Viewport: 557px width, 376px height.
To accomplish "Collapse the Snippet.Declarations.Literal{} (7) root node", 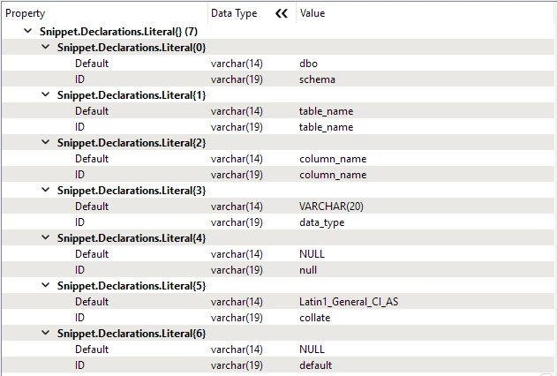I will [x=27, y=31].
